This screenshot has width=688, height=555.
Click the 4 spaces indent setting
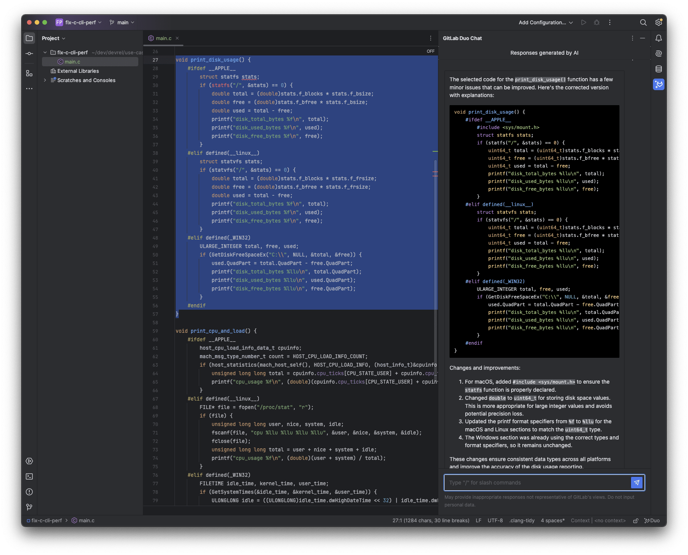coord(553,521)
